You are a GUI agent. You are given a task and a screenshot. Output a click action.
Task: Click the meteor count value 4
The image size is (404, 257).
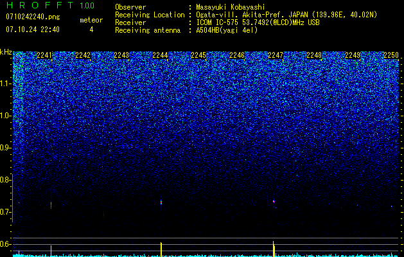[91, 30]
